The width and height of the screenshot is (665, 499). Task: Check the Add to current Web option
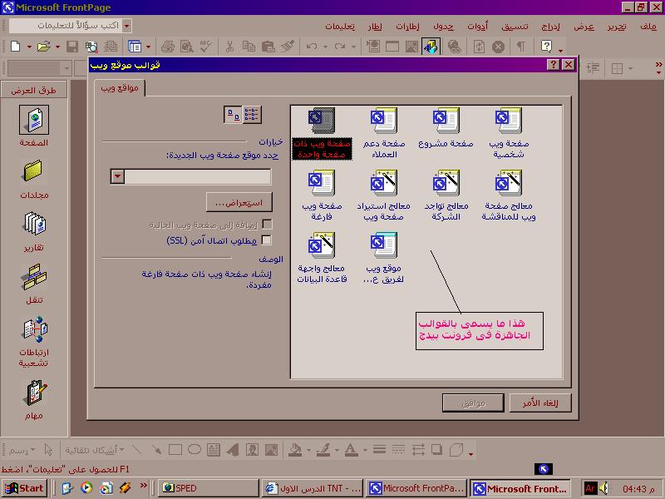(267, 224)
